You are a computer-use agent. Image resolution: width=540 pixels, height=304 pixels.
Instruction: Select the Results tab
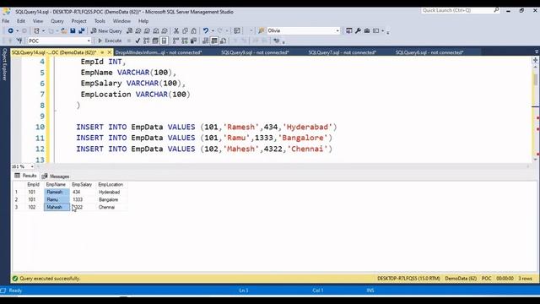pyautogui.click(x=26, y=176)
